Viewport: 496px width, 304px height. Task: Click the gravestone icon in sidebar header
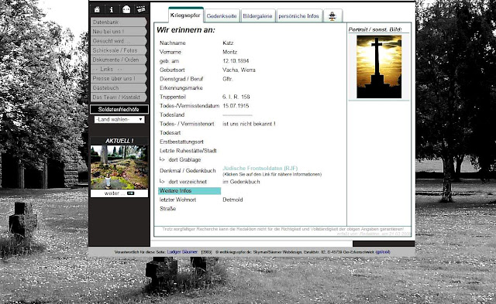coord(126,9)
